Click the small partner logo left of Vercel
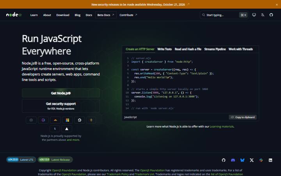The width and height of the screenshot is (281, 176). [x=55, y=129]
